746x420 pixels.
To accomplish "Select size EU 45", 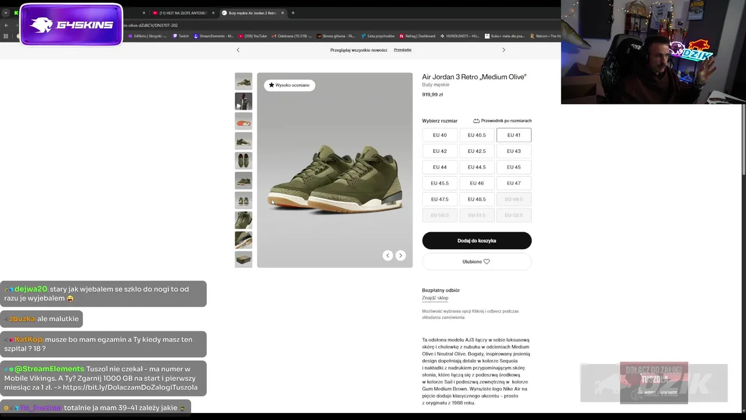I will pyautogui.click(x=513, y=167).
